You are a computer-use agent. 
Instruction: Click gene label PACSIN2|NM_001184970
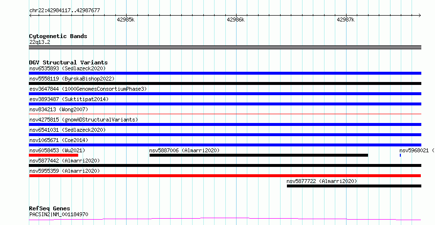[59, 214]
